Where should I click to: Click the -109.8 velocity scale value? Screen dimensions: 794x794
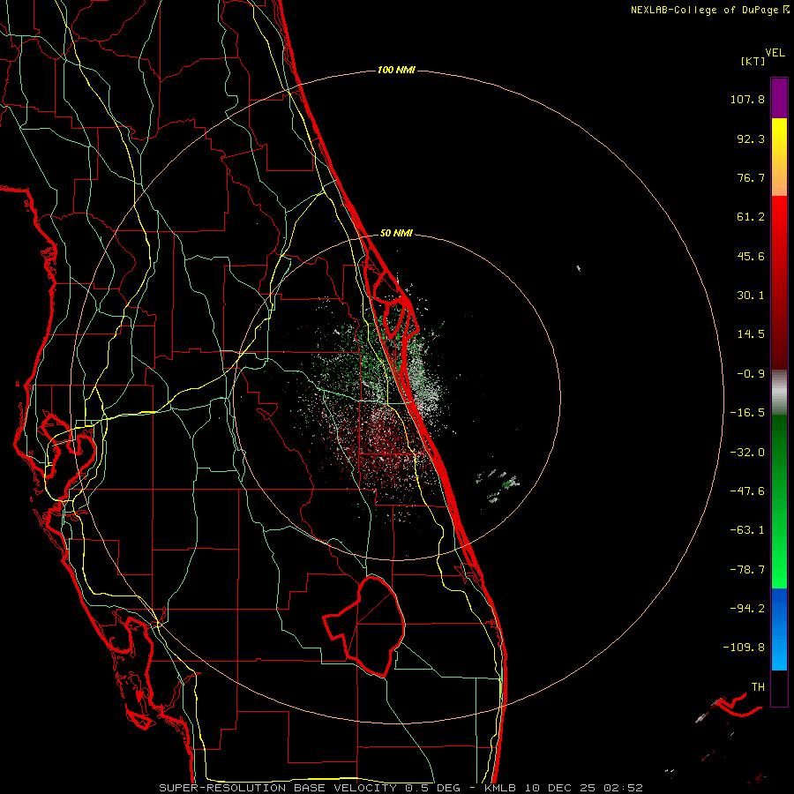[x=744, y=648]
